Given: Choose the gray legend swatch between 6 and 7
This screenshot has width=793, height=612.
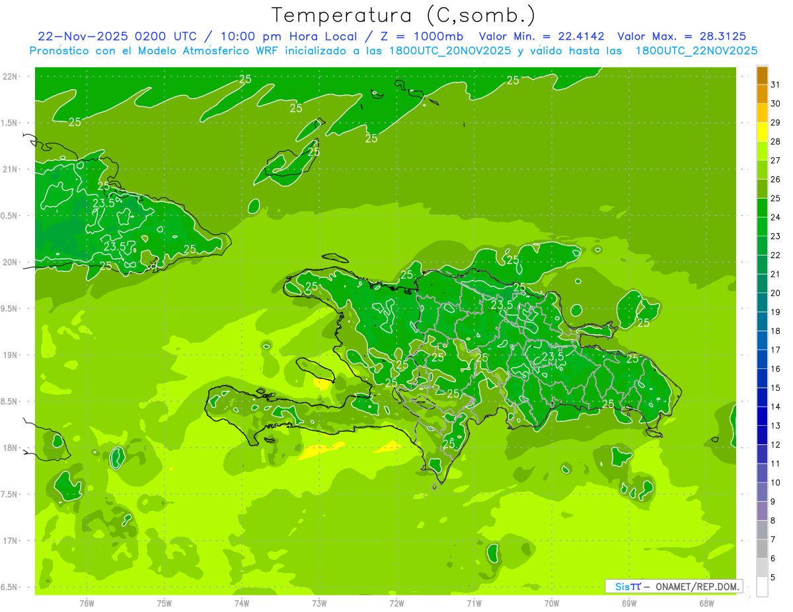Looking at the screenshot, I should point(762,549).
